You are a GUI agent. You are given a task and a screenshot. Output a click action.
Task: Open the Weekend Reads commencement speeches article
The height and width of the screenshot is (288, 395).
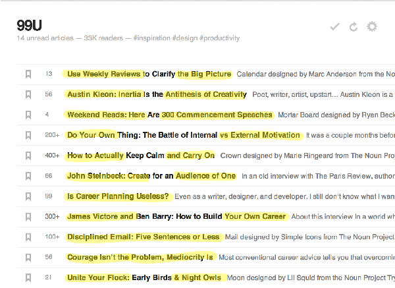(x=170, y=115)
